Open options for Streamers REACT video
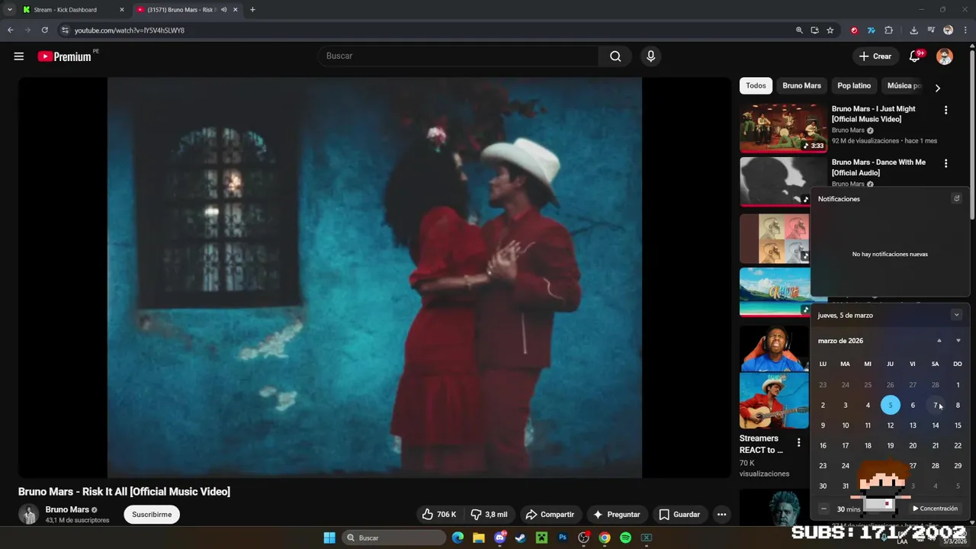Viewport: 976px width, 549px height. [x=798, y=442]
